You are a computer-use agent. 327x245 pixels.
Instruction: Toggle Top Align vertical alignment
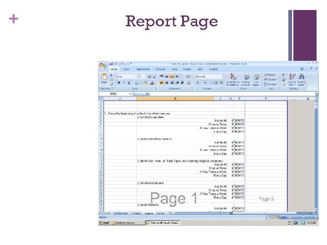162,77
